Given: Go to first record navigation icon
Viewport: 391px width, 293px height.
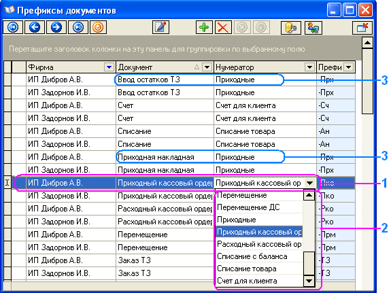Looking at the screenshot, I should (13, 27).
